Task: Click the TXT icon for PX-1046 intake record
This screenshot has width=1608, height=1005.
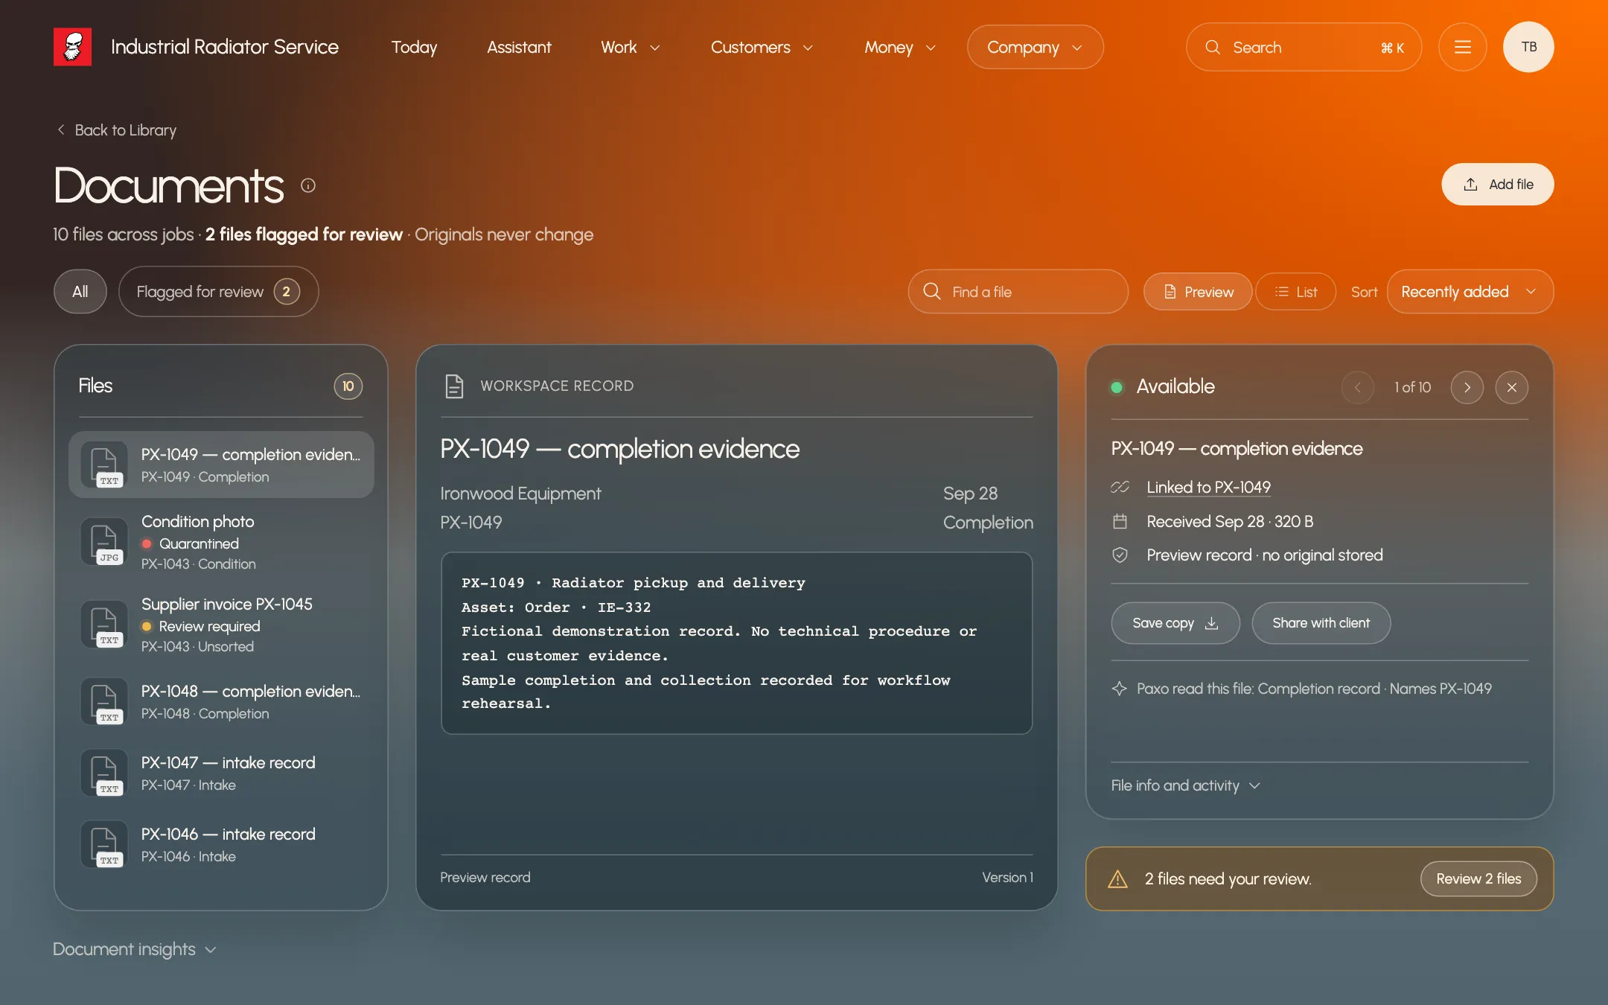Action: tap(104, 845)
